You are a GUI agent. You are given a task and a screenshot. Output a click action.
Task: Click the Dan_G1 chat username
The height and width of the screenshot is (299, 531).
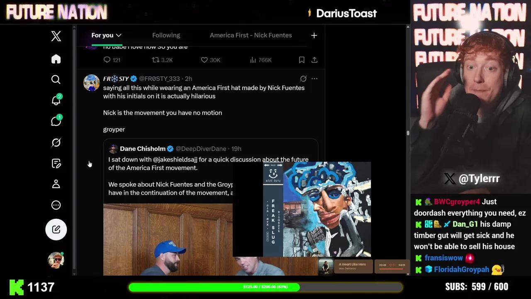tap(465, 224)
